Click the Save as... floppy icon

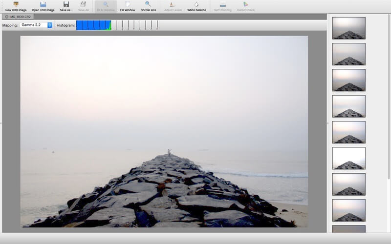tap(66, 4)
